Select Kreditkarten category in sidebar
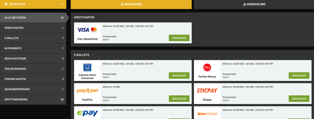The image size is (314, 119). point(33,28)
